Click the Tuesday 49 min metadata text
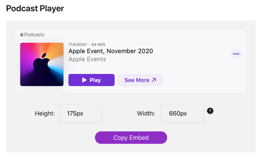265x160 pixels. point(87,44)
